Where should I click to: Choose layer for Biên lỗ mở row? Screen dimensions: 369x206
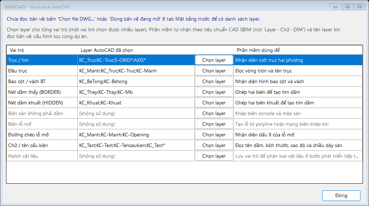(x=214, y=124)
